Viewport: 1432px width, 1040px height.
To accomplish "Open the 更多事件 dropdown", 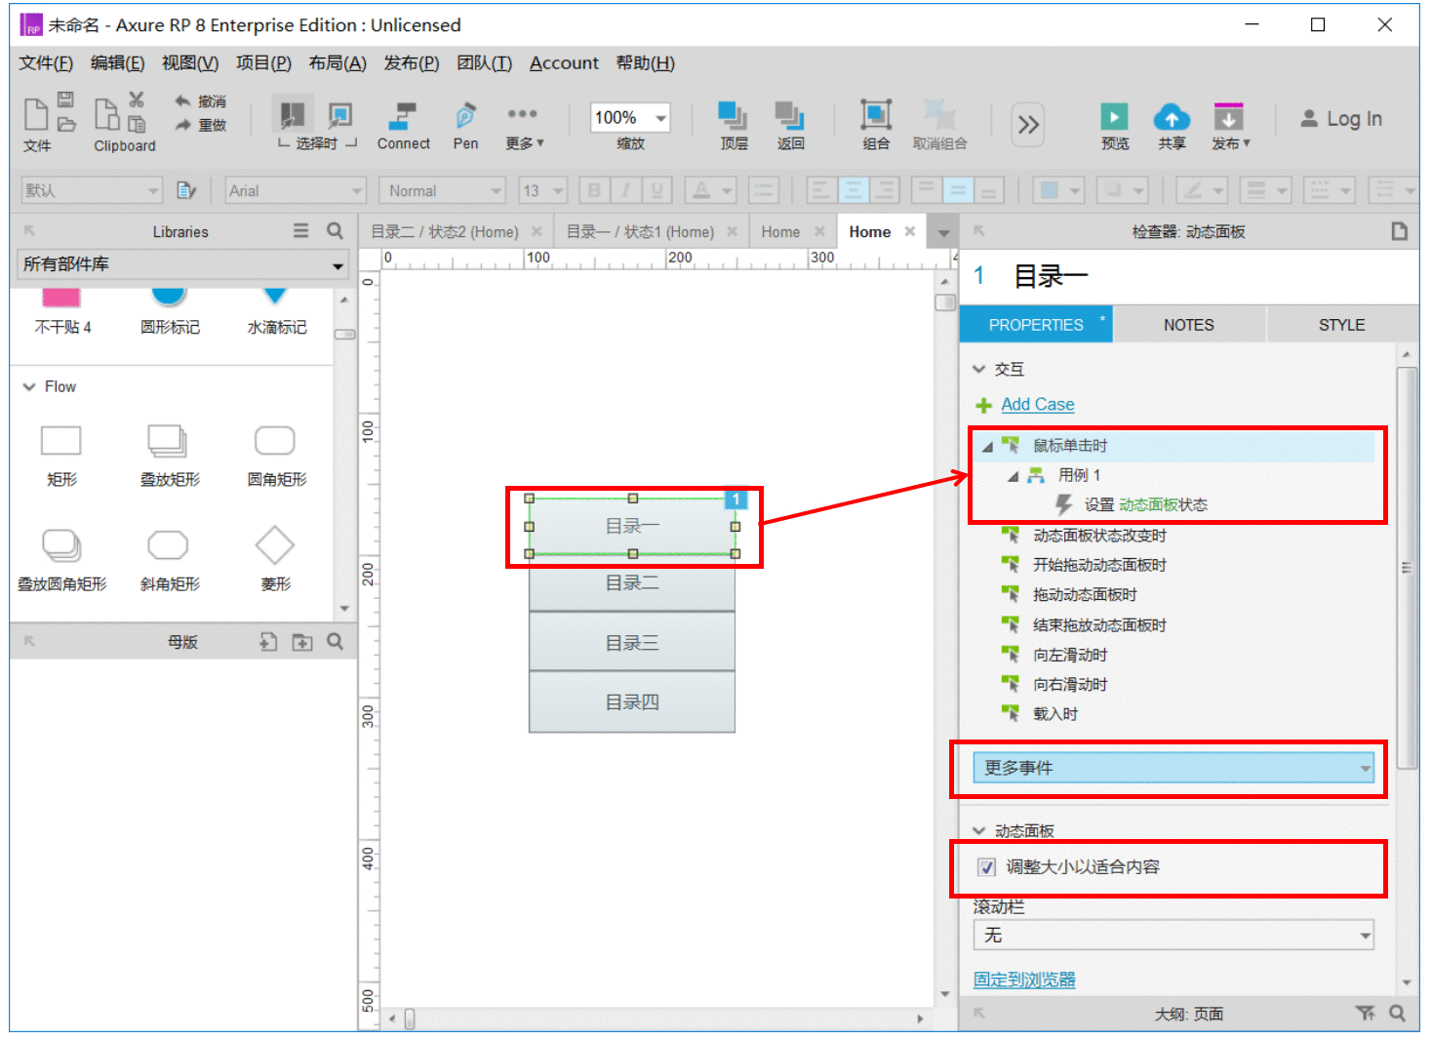I will (1173, 768).
